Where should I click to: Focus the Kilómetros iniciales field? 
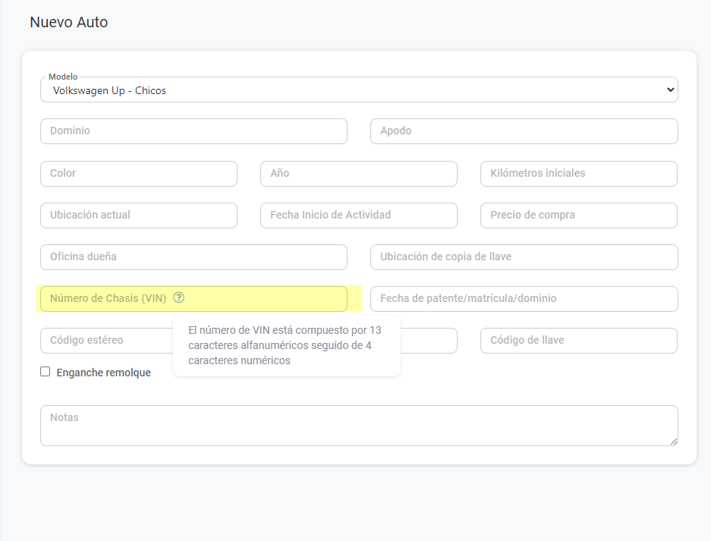point(578,174)
